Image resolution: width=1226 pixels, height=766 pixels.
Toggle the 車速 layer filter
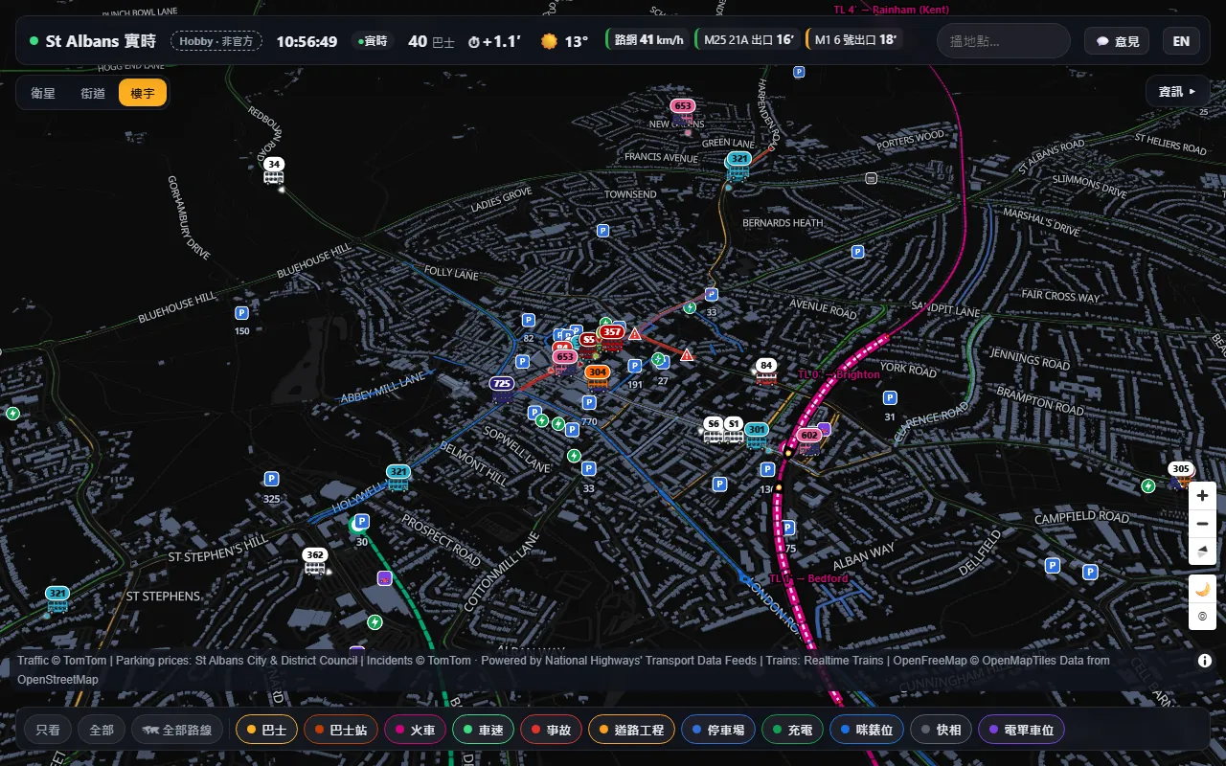coord(484,731)
